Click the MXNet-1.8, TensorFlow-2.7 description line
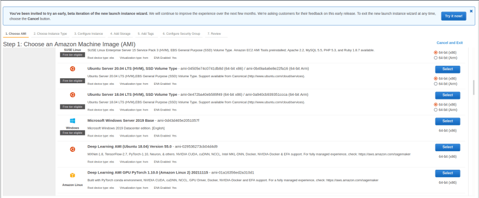479x198 pixels. pos(249,154)
